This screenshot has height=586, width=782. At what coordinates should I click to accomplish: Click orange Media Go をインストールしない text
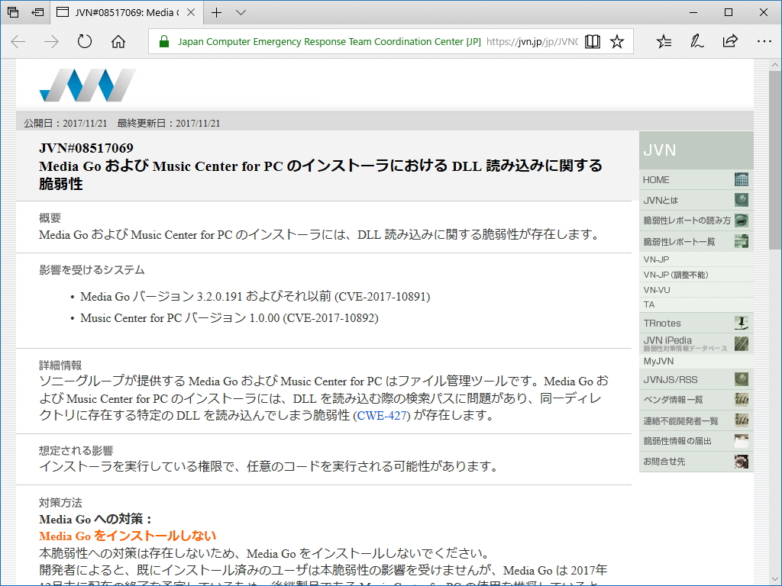point(128,536)
